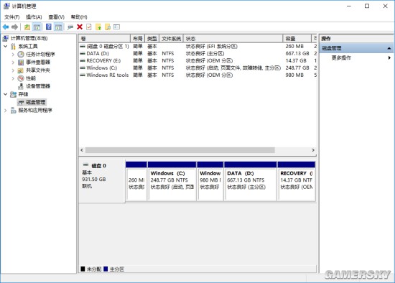Open the 文件(F) menu
Viewport: 395px width, 283px height.
(x=11, y=17)
